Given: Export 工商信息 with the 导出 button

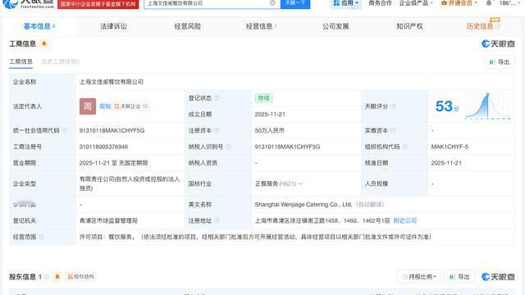Looking at the screenshot, I should coord(500,62).
